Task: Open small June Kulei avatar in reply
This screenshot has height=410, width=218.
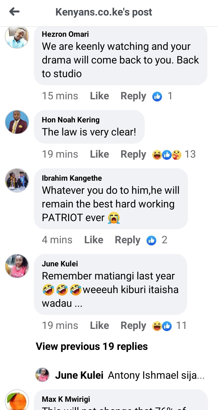Action: (43, 375)
